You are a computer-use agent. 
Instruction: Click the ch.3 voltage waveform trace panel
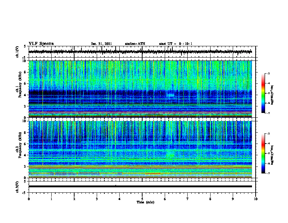pyautogui.click(x=142, y=187)
